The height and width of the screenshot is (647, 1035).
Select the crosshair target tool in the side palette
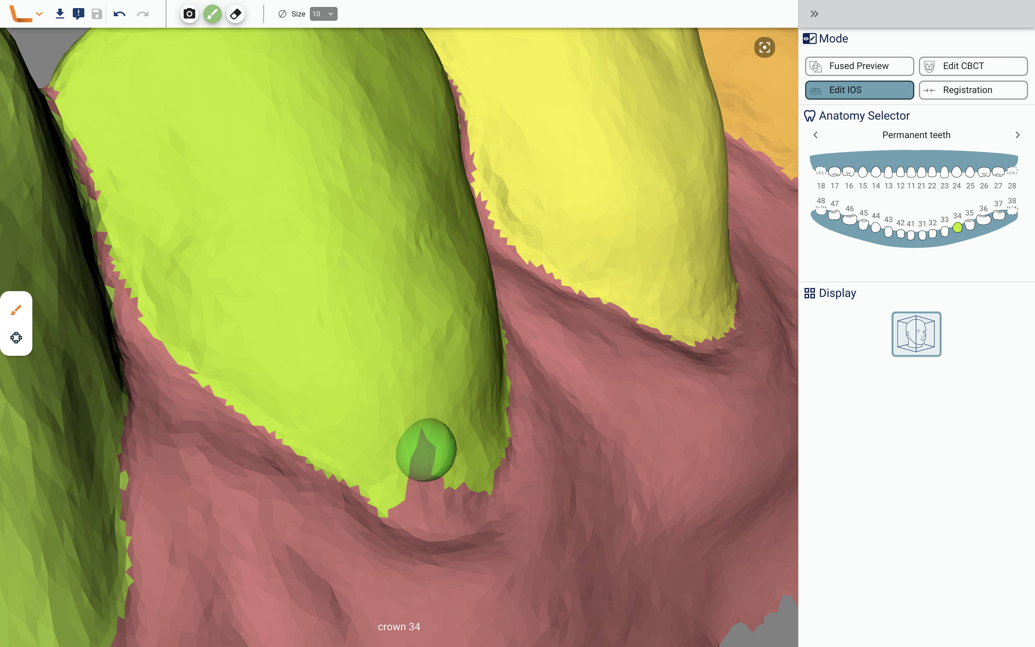[x=16, y=338]
